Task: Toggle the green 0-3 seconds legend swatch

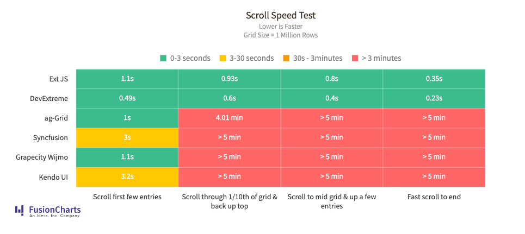Action: click(x=163, y=58)
